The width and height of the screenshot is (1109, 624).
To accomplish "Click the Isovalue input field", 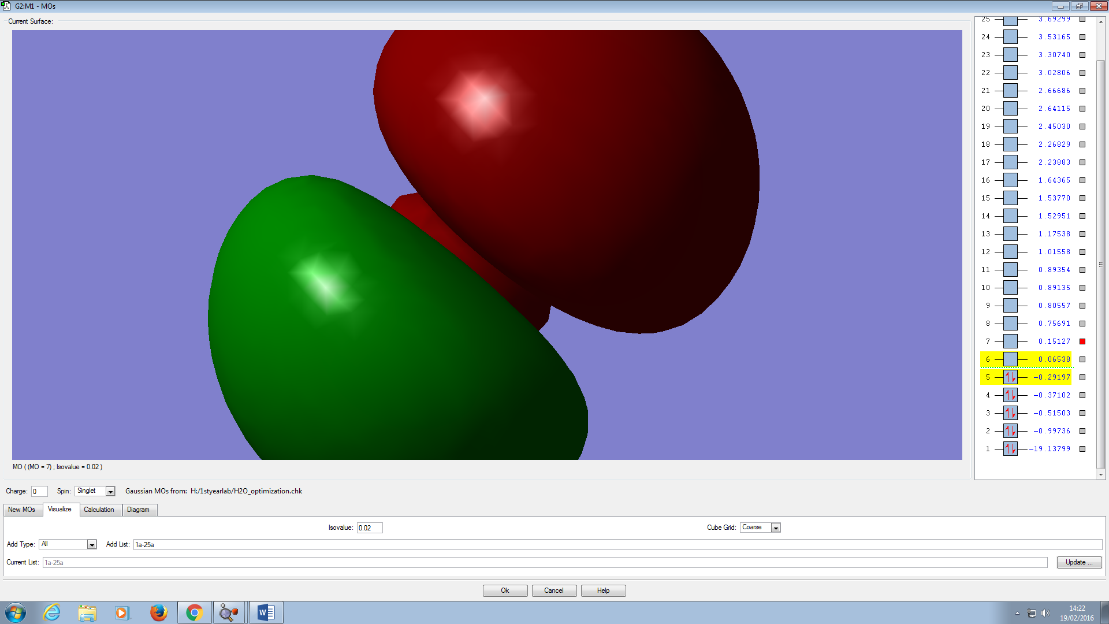I will click(x=369, y=528).
